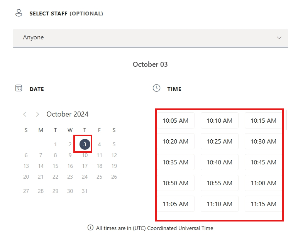Screen dimensions: 303x235
Task: Pick October 23 on the calendar
Action: [x=70, y=177]
